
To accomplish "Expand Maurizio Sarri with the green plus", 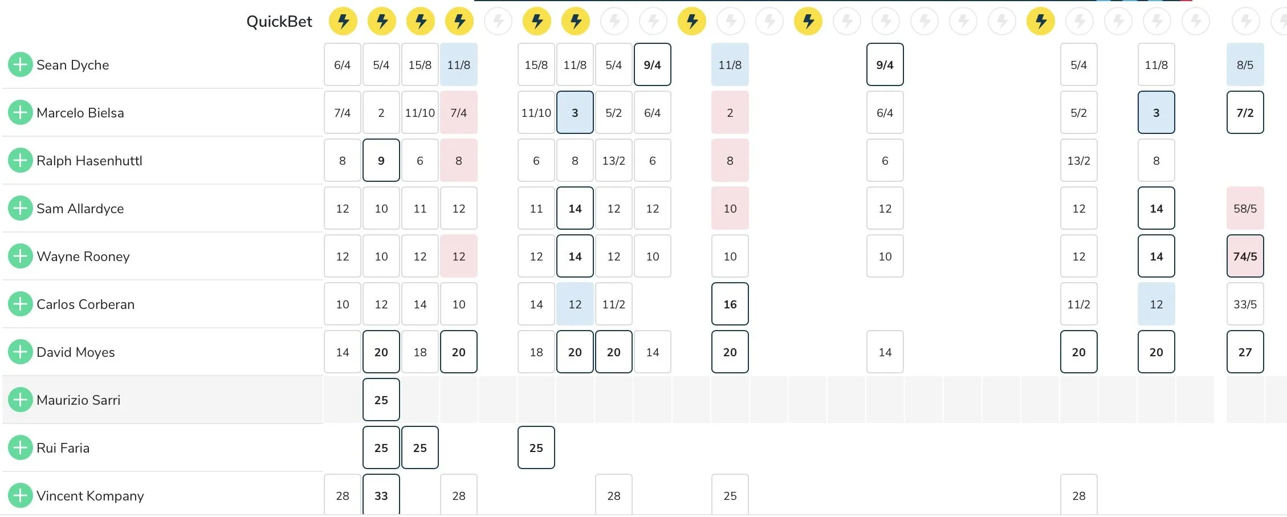I will click(20, 400).
